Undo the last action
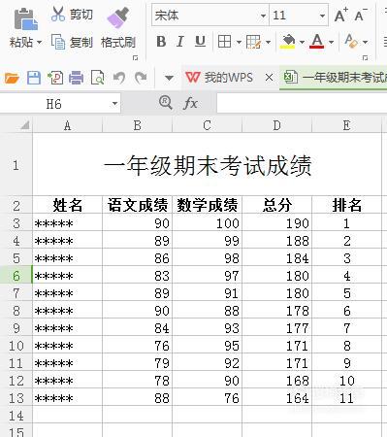This screenshot has width=387, height=437. 119,78
